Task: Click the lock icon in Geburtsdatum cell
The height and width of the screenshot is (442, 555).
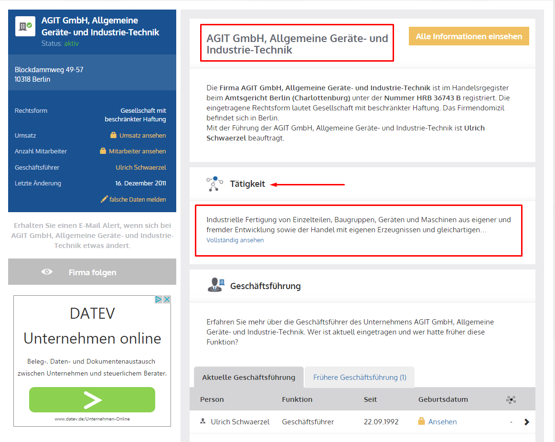Action: 421,421
